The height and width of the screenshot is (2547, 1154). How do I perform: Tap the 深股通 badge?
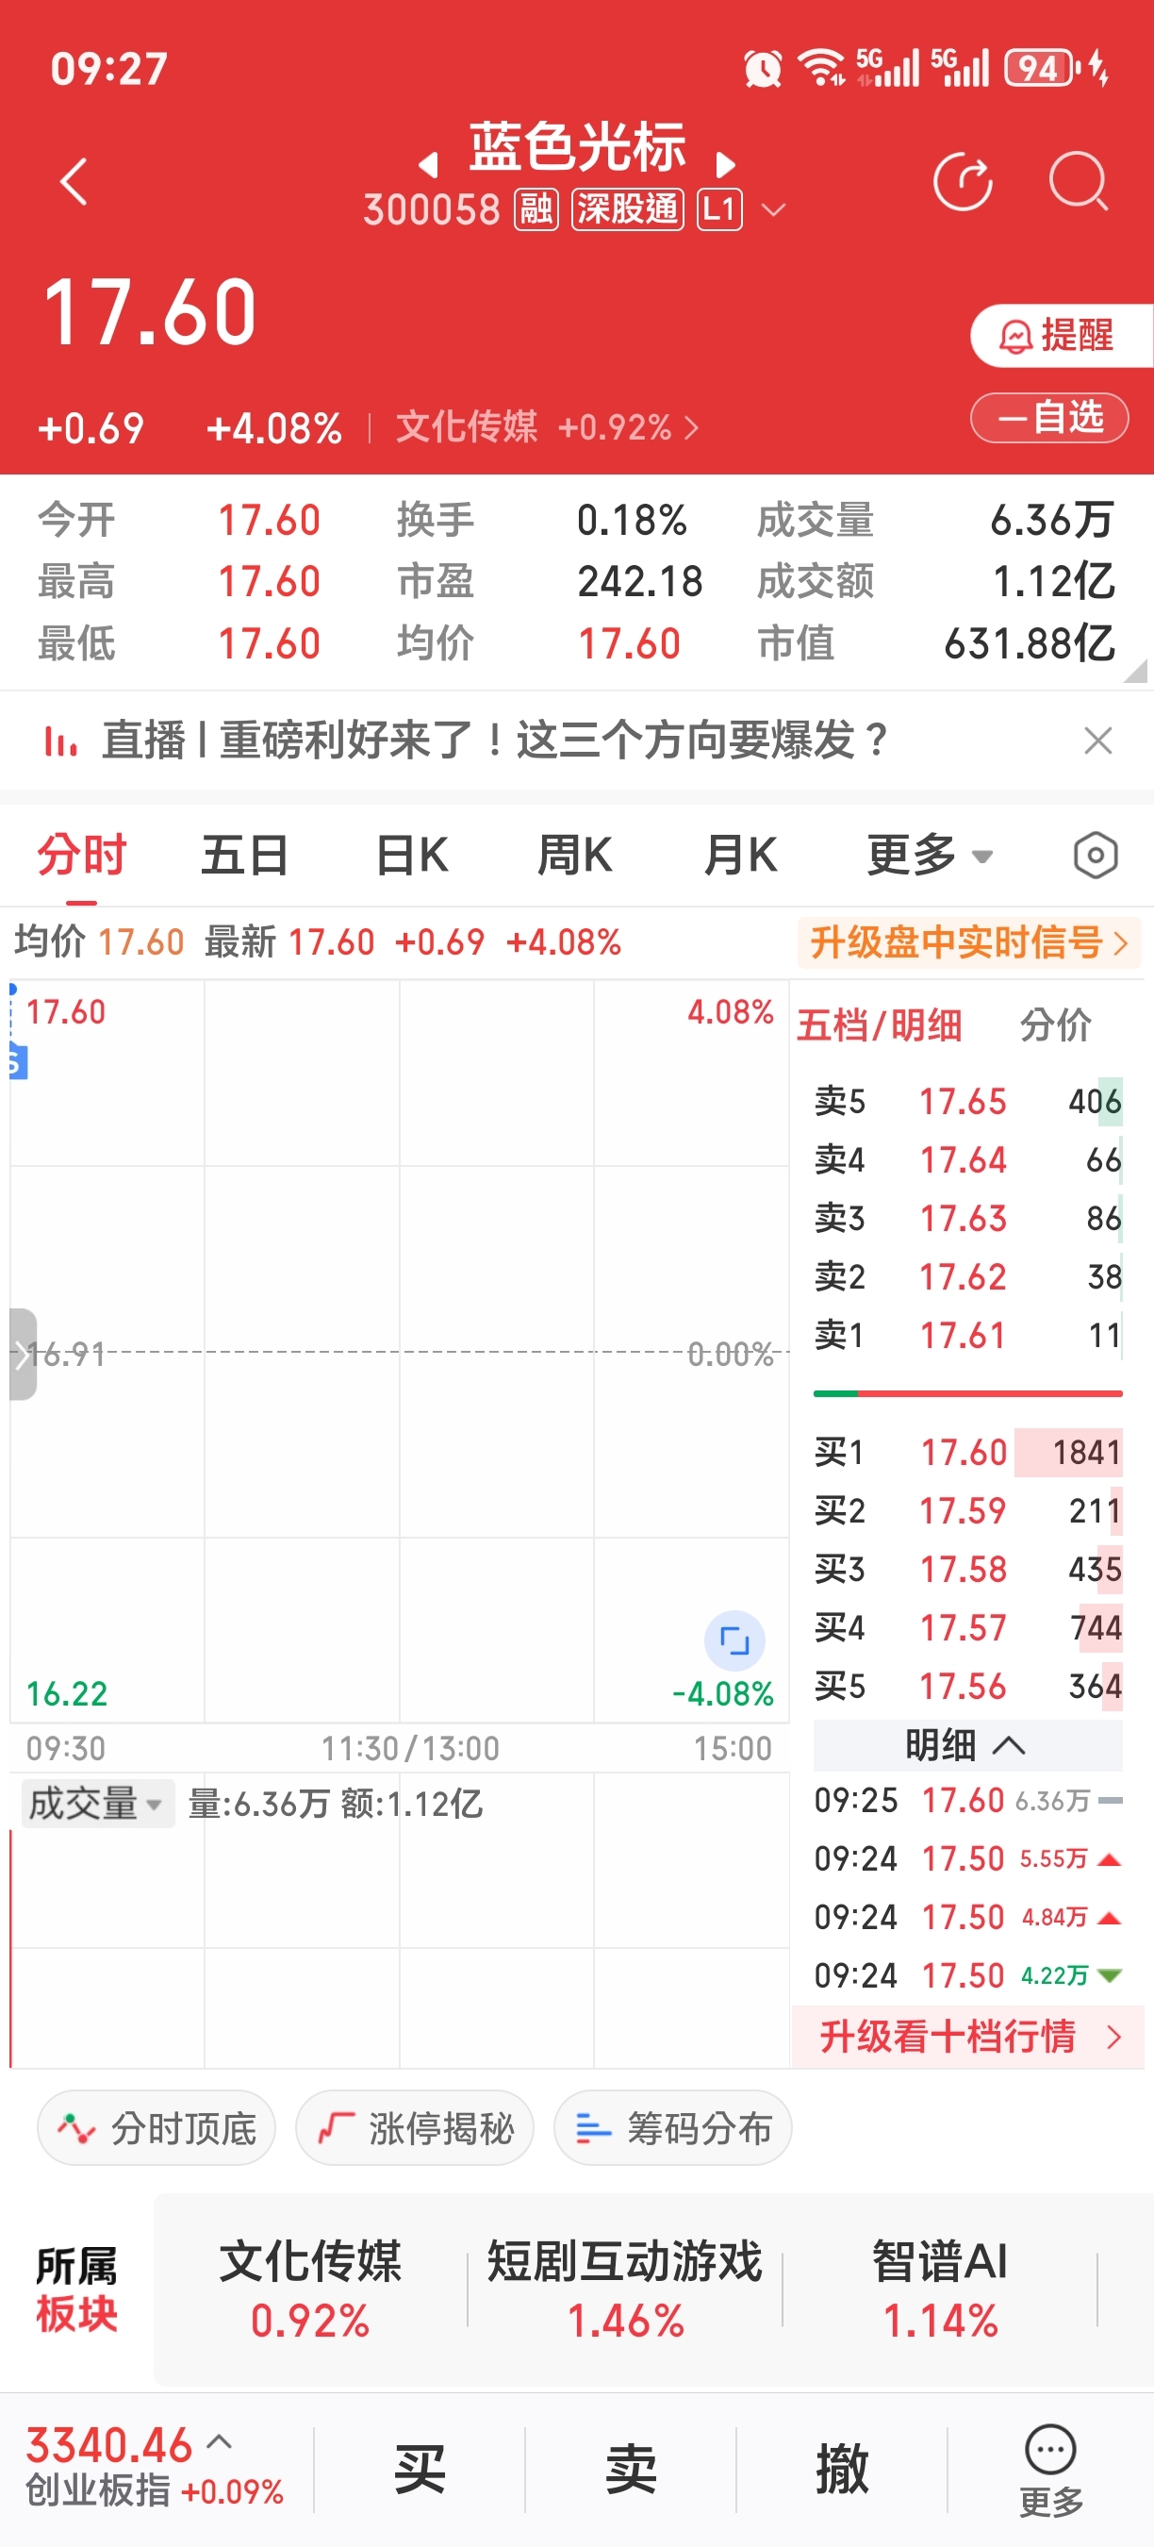point(627,209)
